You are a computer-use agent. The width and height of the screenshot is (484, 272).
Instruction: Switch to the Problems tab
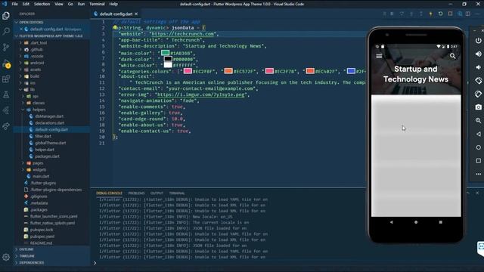coord(136,193)
